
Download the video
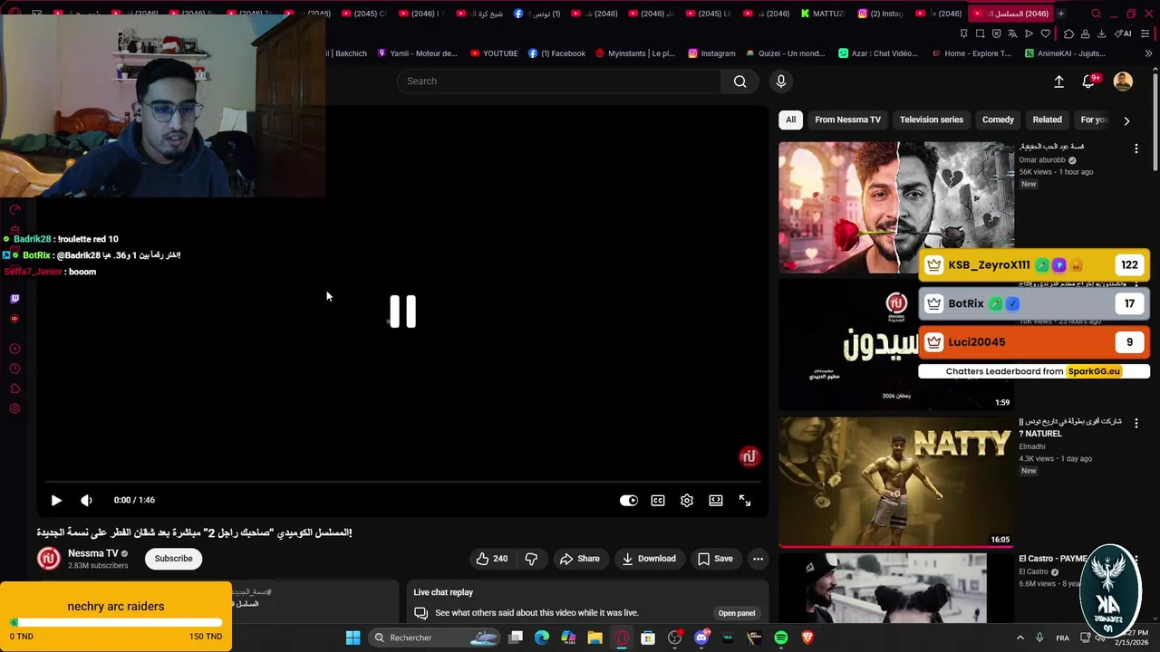click(648, 559)
